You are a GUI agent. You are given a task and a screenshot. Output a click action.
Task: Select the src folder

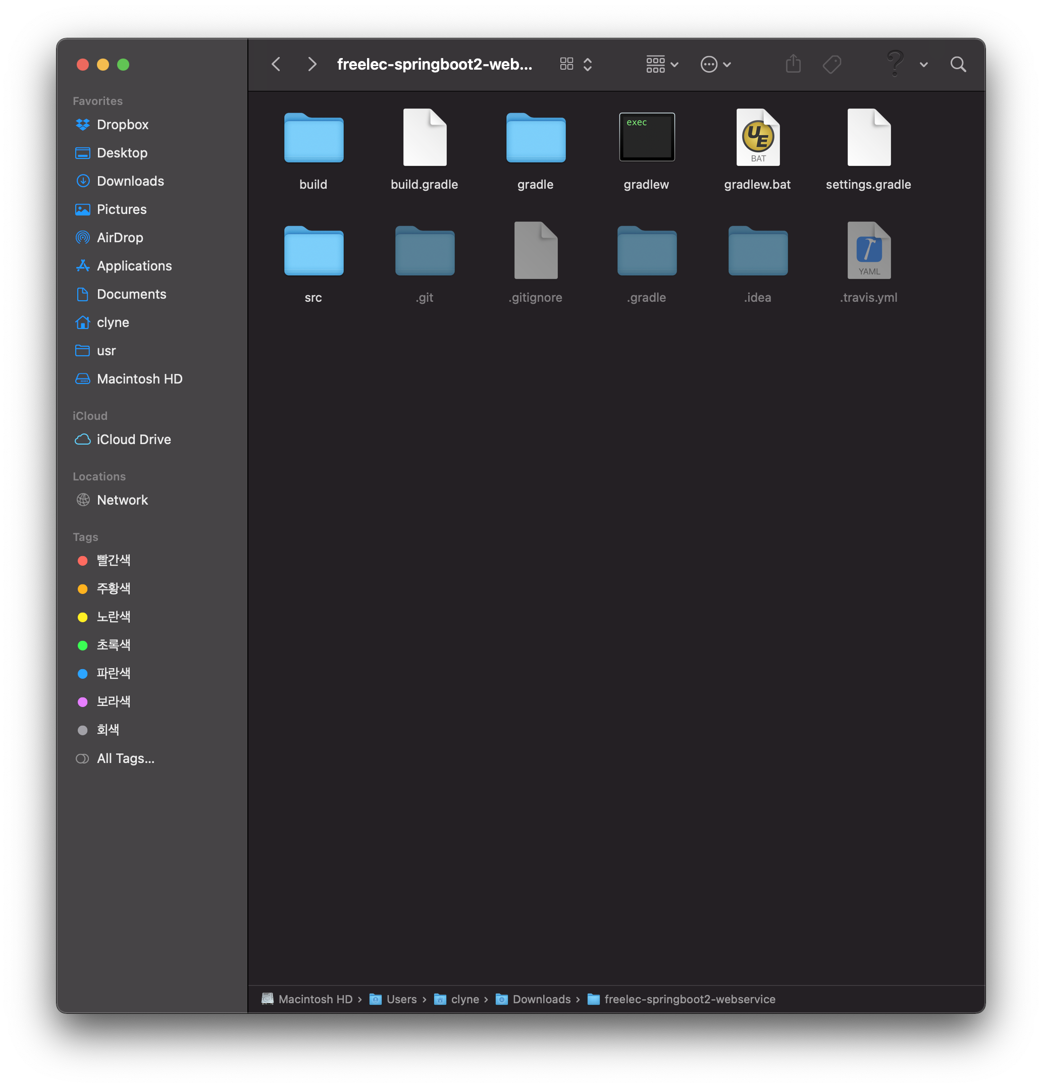[314, 251]
